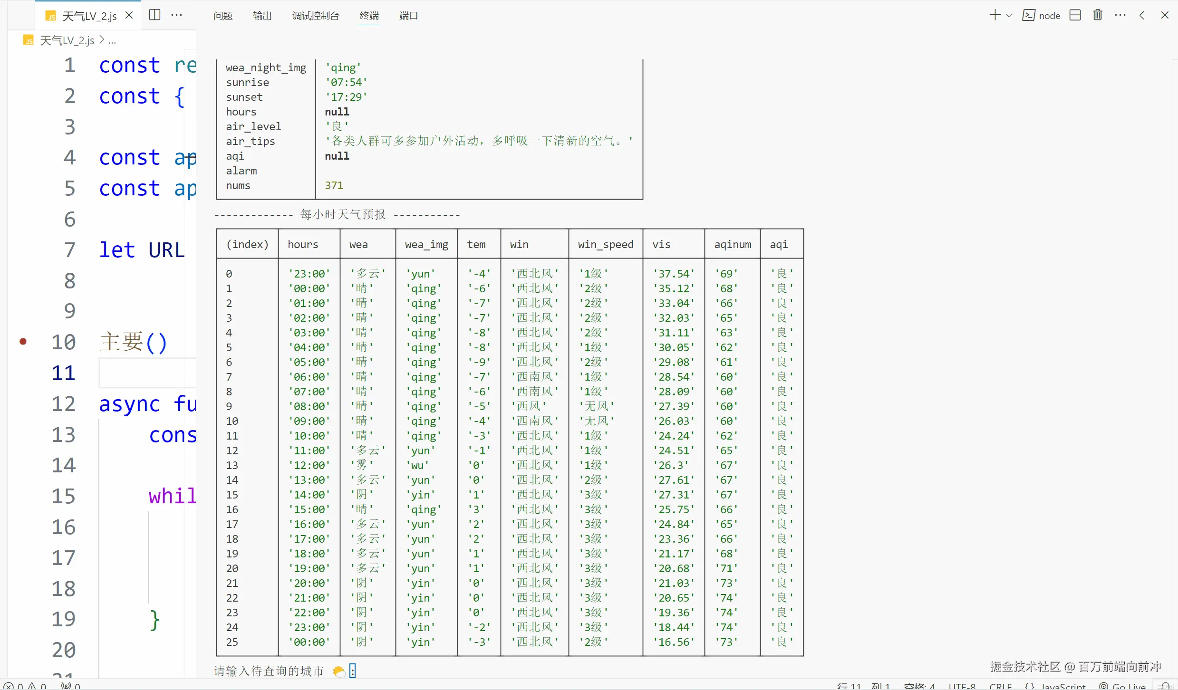The height and width of the screenshot is (690, 1178).
Task: Open editor more actions ellipsis
Action: click(x=176, y=15)
